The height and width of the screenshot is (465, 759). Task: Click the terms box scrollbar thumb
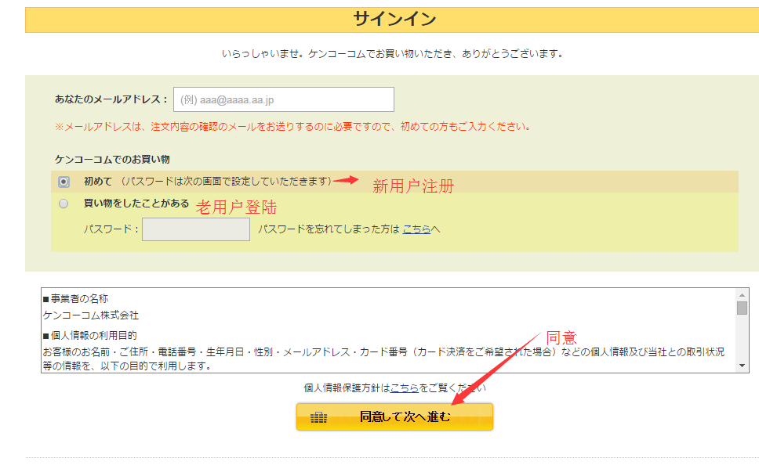click(x=742, y=308)
